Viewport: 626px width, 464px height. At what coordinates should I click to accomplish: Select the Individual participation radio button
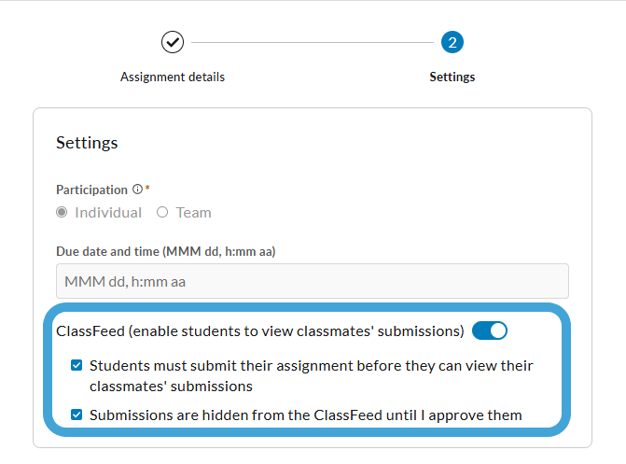[62, 212]
